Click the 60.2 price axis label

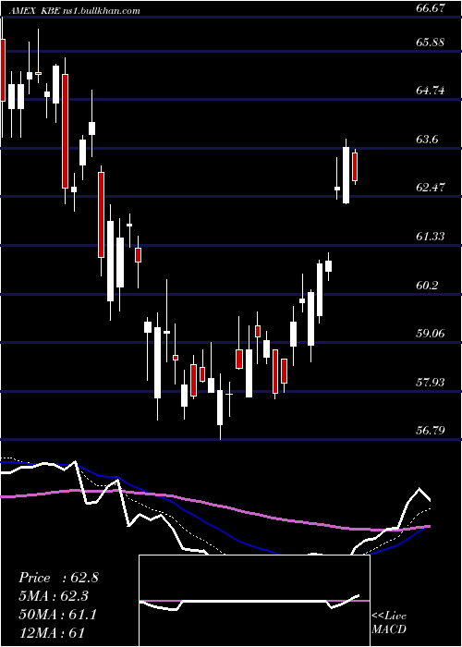427,285
